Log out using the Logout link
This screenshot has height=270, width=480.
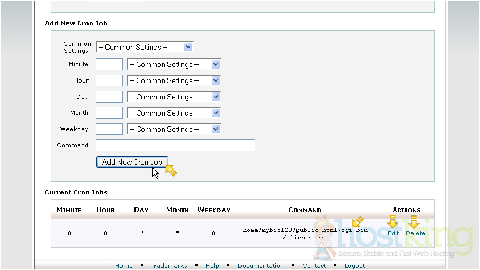(355, 266)
